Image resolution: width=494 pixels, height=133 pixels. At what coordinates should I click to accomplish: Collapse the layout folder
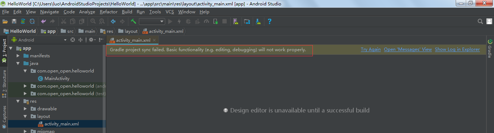pos(25,116)
